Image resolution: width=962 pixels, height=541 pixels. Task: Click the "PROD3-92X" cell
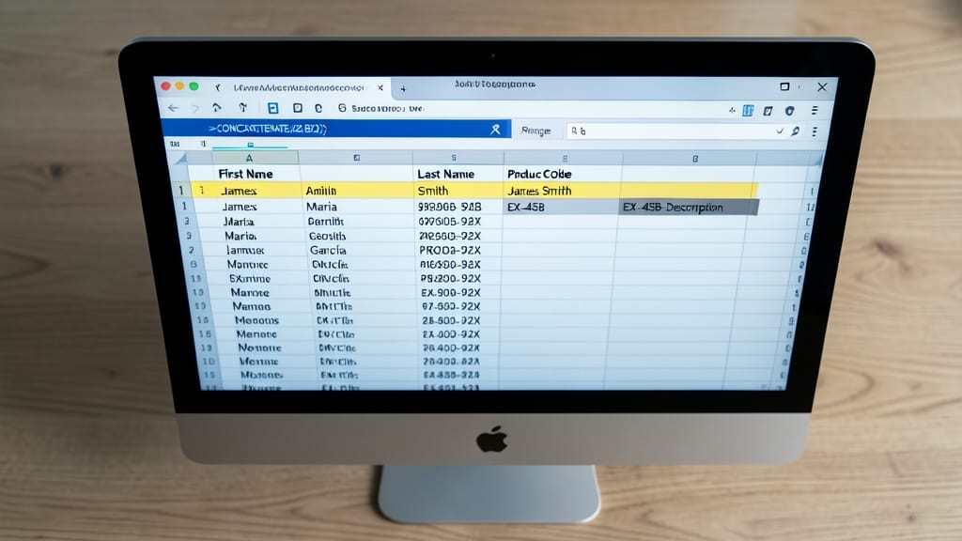[x=450, y=250]
